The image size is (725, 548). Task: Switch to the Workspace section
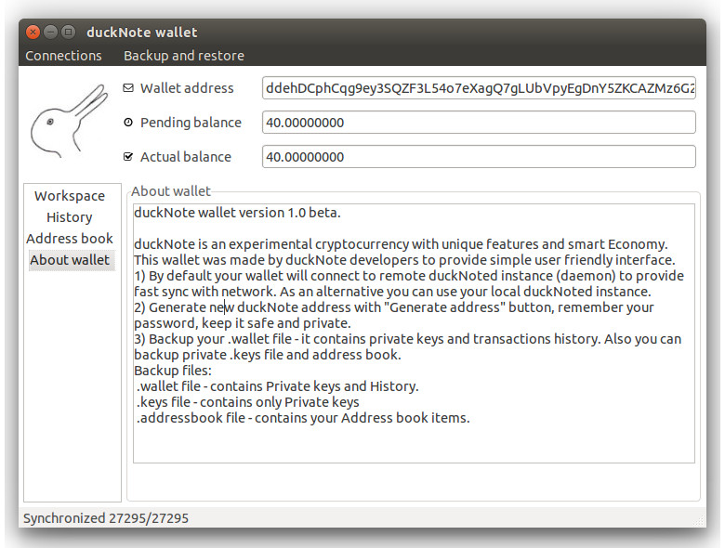pos(70,196)
